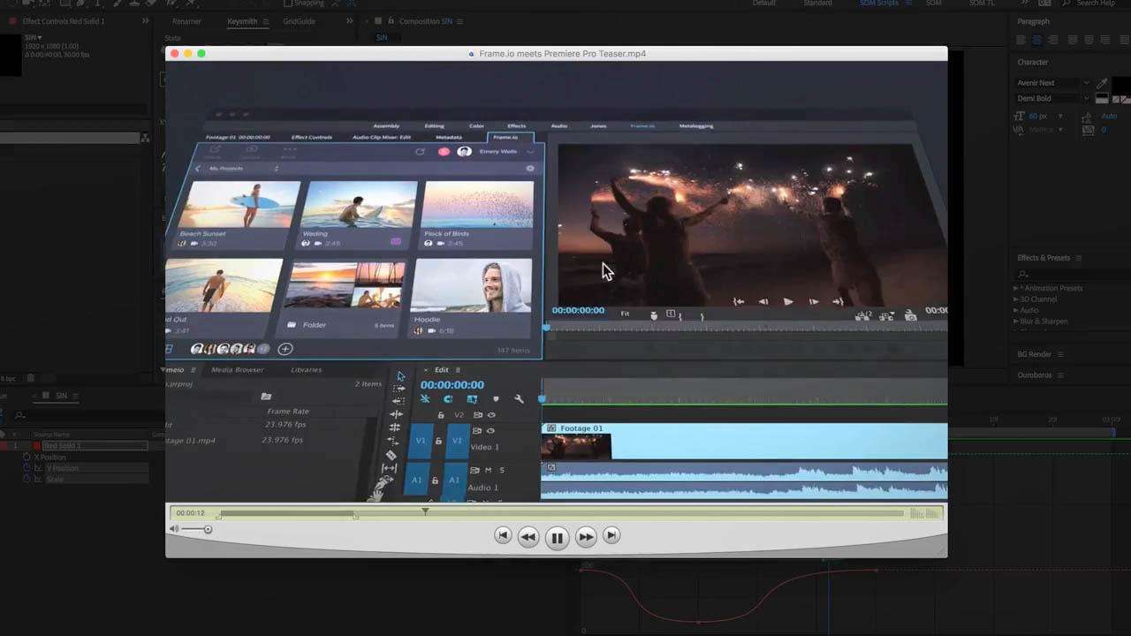The width and height of the screenshot is (1131, 636).
Task: Add a marker in the program monitor
Action: coord(654,314)
